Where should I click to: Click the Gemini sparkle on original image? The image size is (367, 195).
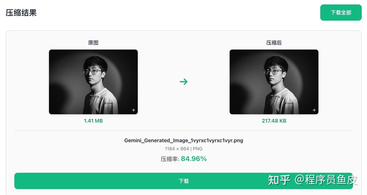point(133,110)
